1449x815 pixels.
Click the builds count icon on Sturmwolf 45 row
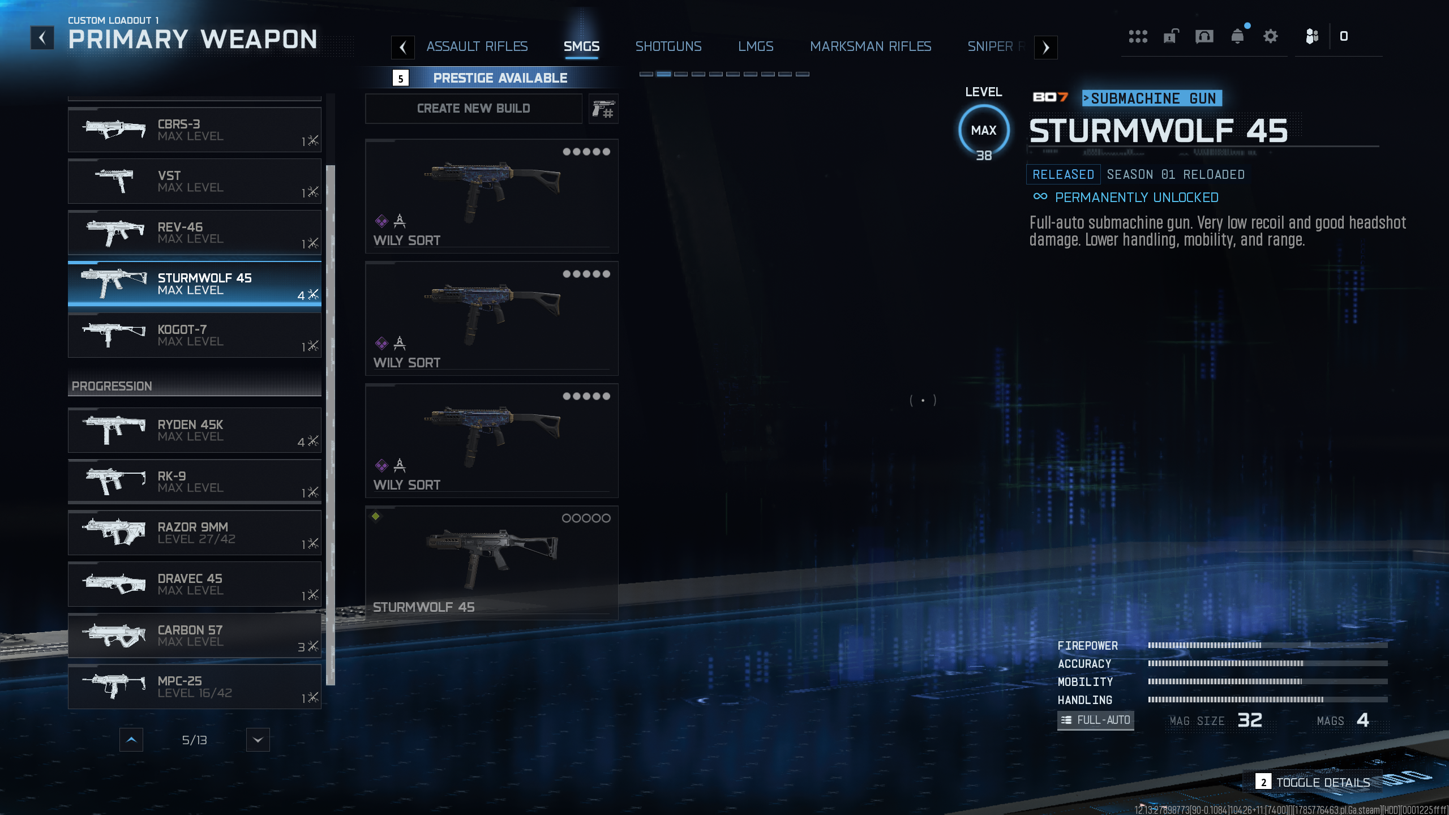pyautogui.click(x=313, y=294)
